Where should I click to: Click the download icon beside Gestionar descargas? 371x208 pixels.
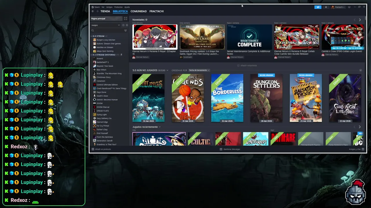[221, 149]
